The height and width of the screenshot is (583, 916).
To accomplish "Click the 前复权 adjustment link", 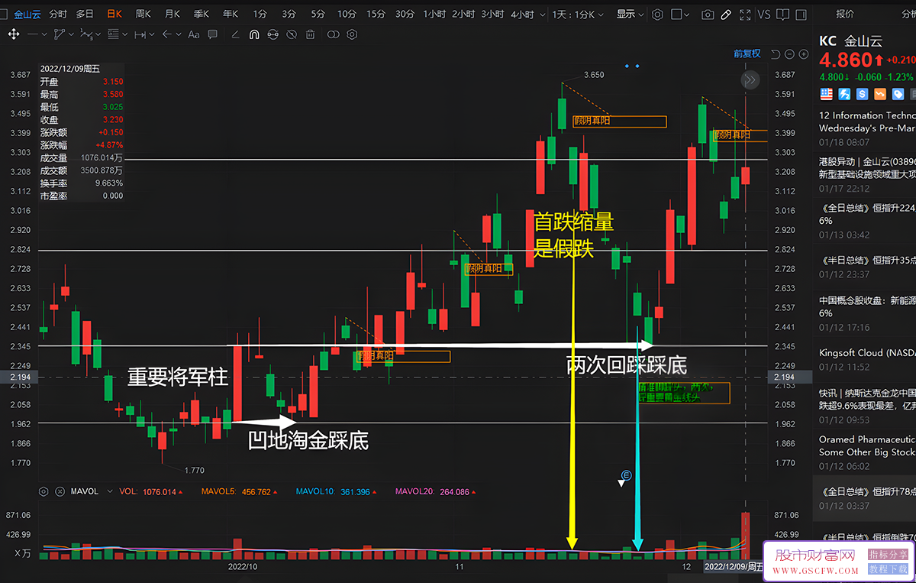I will pyautogui.click(x=747, y=53).
